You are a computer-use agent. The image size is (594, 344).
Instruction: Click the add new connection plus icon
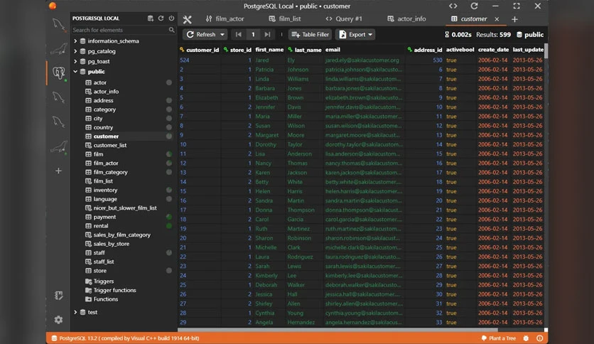coord(58,171)
